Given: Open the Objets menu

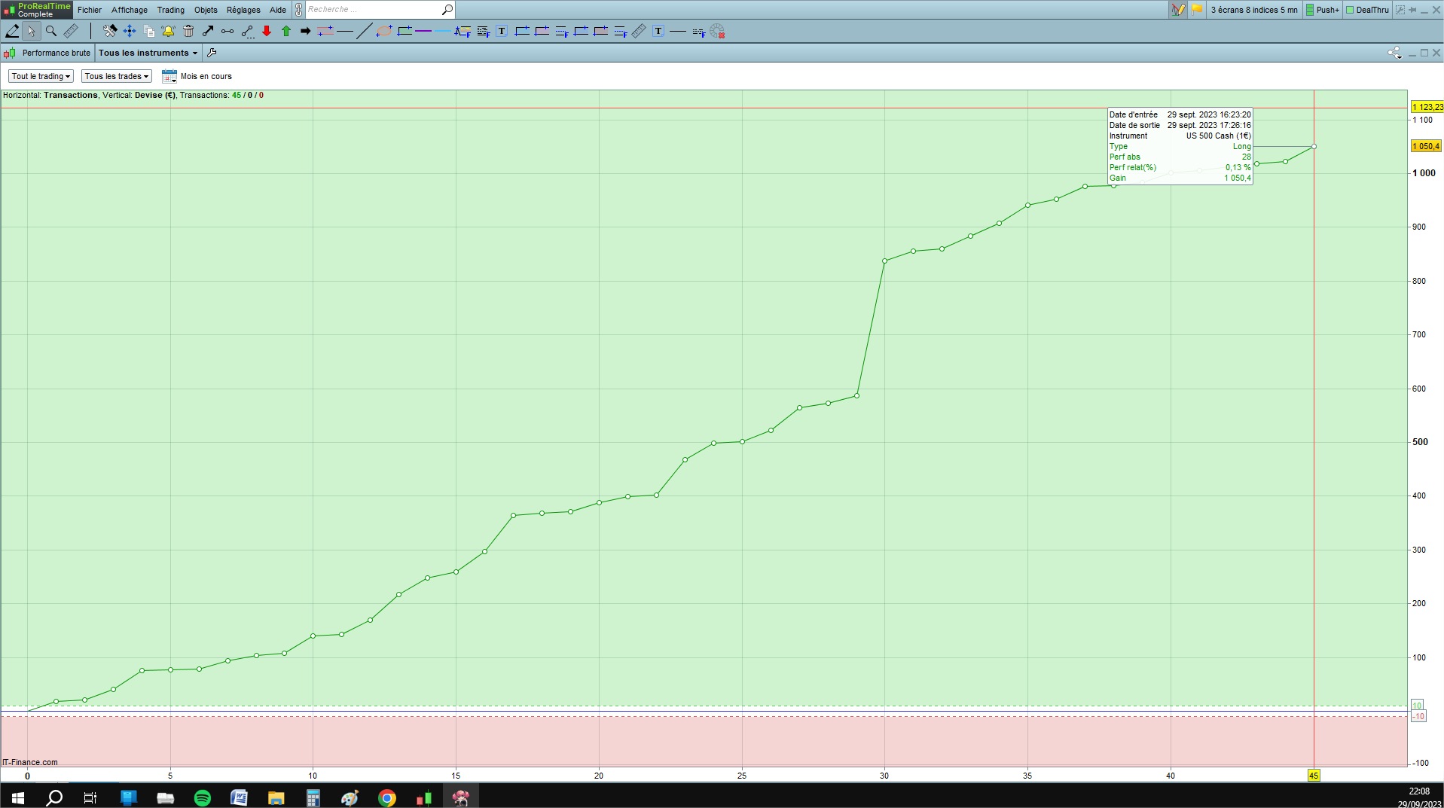Looking at the screenshot, I should (x=206, y=10).
